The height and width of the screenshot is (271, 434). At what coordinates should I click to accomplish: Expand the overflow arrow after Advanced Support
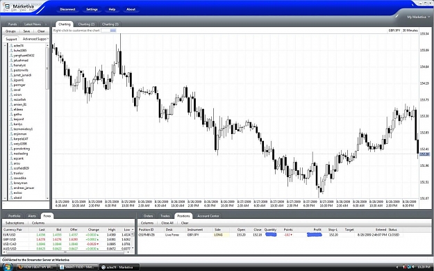click(48, 39)
